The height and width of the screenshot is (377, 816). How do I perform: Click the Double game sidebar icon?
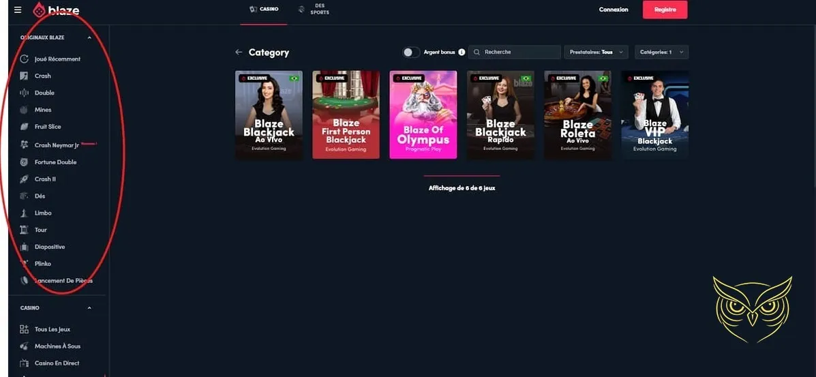pos(24,93)
